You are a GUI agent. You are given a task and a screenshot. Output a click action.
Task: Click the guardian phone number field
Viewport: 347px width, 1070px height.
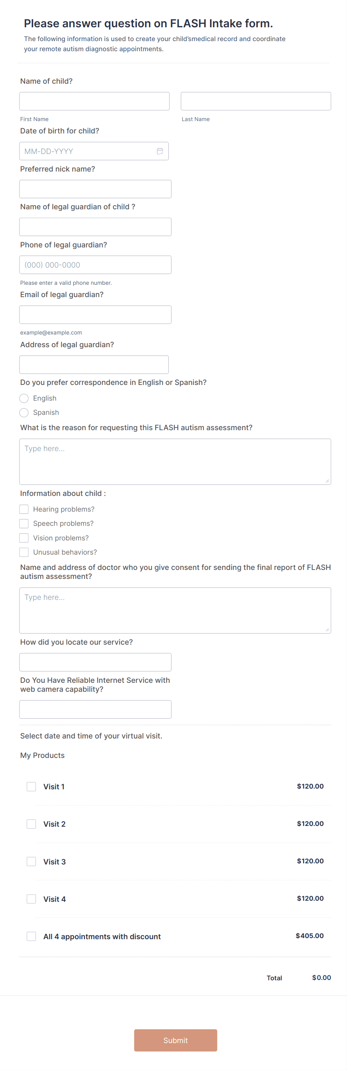pos(95,264)
